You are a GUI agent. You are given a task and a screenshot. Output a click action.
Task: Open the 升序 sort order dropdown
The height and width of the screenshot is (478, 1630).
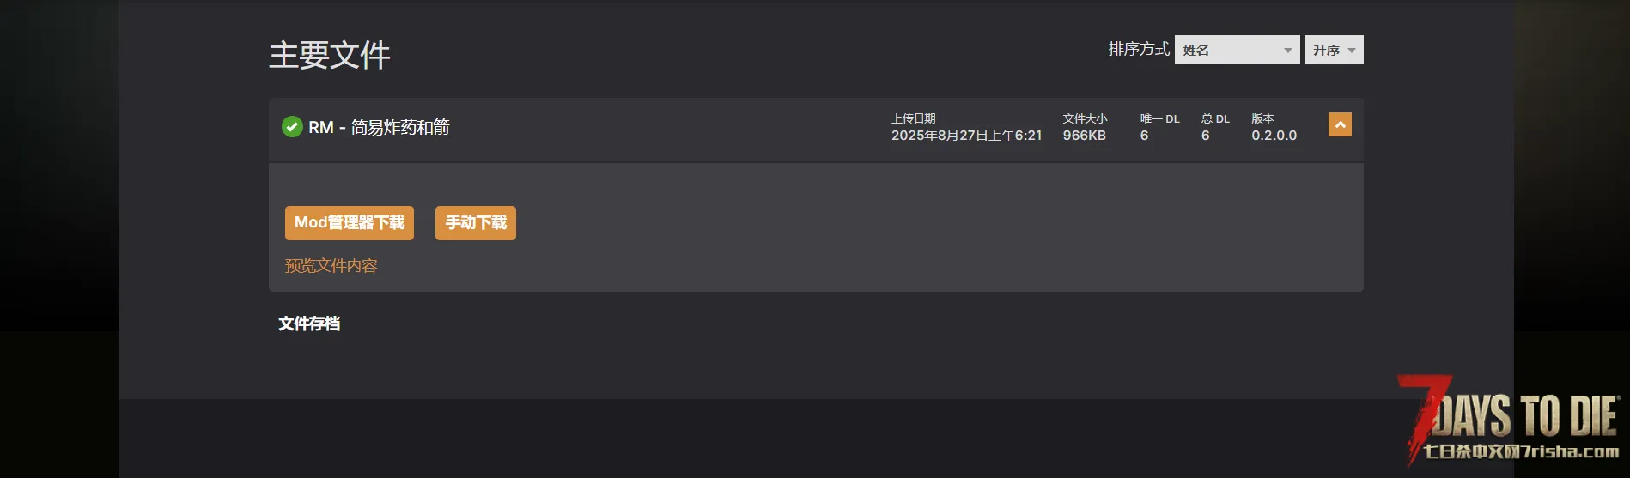[x=1334, y=50]
